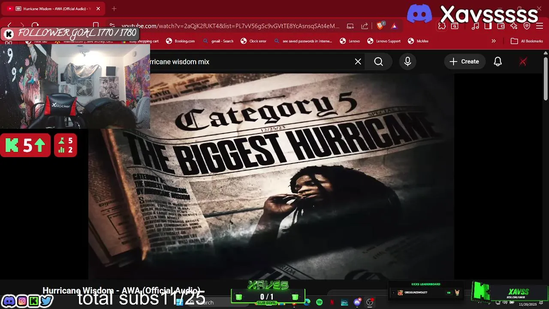This screenshot has width=549, height=309.
Task: Open the Booking.com bookmark
Action: pos(181,41)
